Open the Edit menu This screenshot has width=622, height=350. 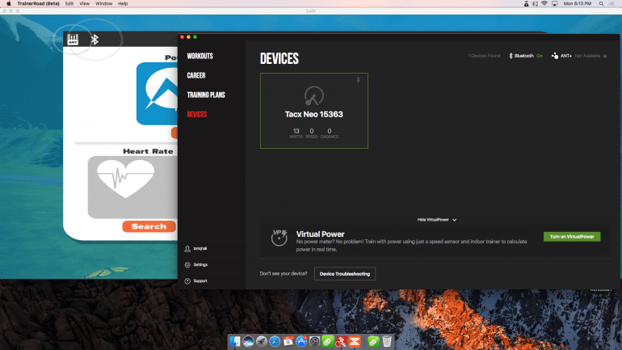click(x=69, y=3)
